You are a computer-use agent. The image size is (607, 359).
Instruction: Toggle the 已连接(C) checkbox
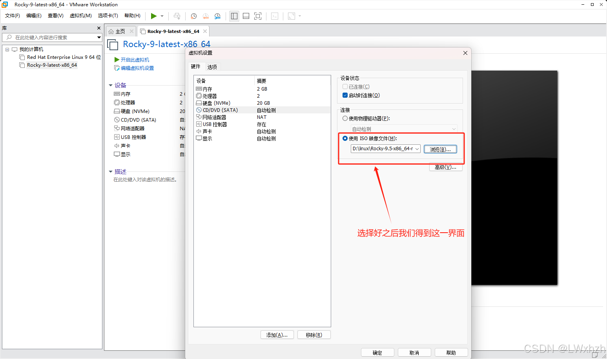click(x=345, y=87)
